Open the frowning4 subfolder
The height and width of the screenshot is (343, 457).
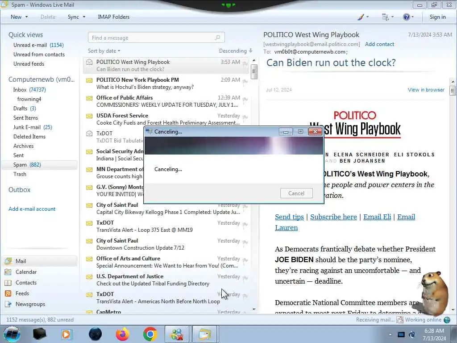[x=29, y=99]
